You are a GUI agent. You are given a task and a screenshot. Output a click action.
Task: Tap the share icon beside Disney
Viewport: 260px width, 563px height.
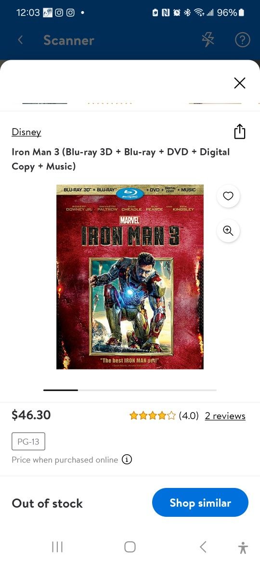(239, 132)
